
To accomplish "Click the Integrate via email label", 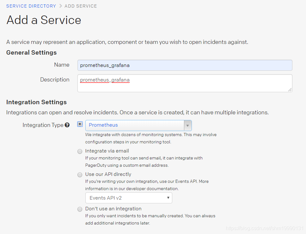I will [x=107, y=151].
